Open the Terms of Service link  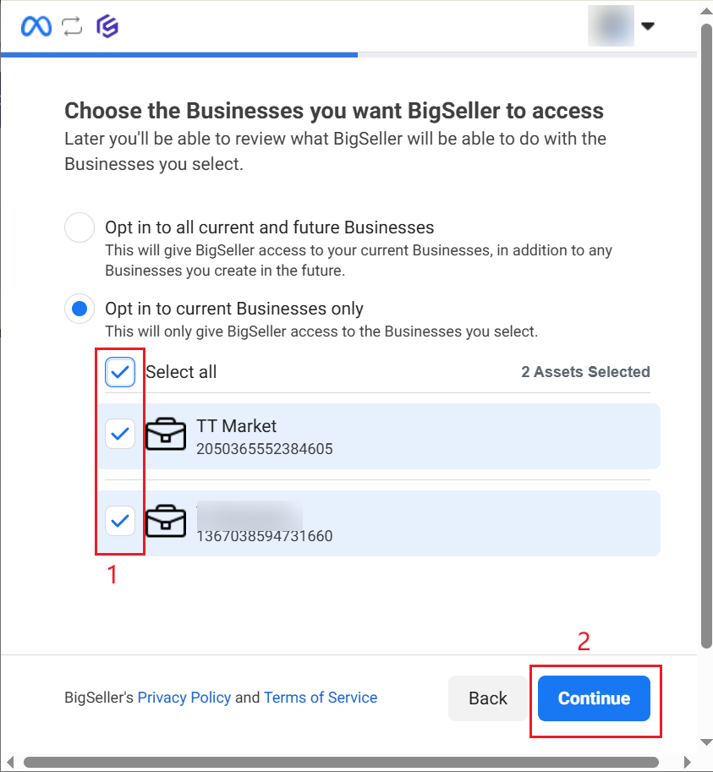321,698
